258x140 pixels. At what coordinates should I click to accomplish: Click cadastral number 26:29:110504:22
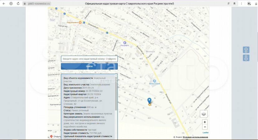94,91
